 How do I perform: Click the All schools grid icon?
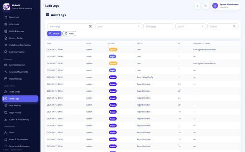tap(6, 24)
